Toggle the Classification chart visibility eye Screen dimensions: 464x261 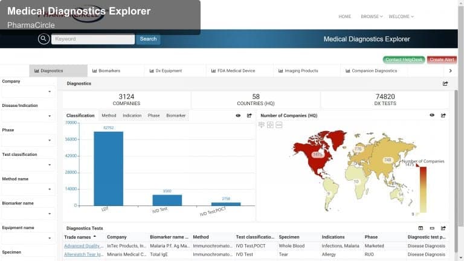[x=238, y=115]
